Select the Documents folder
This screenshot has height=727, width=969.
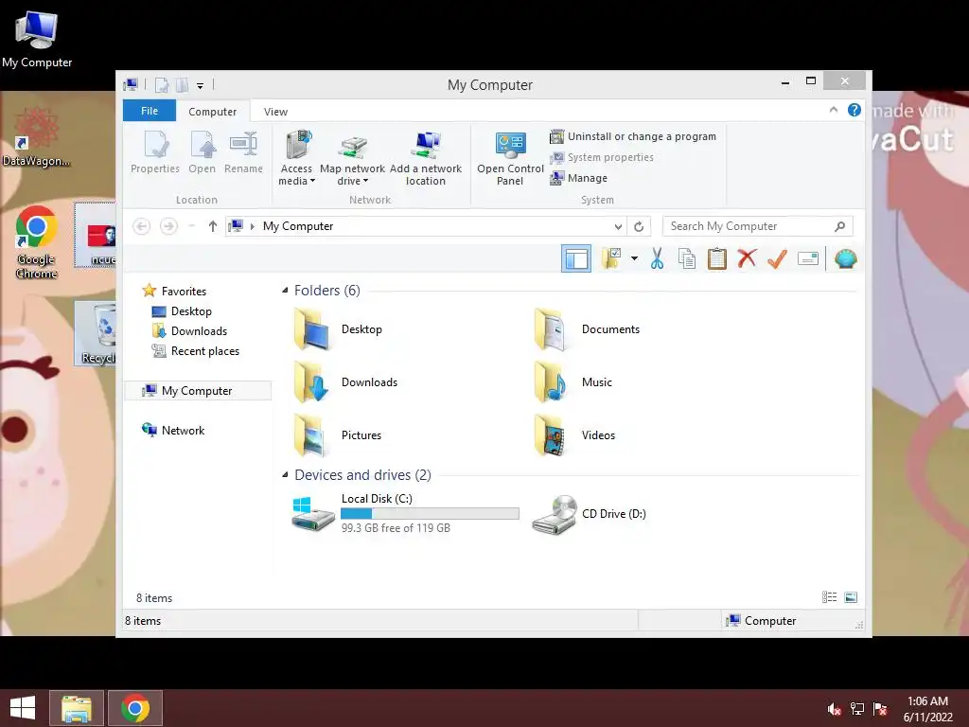coord(587,329)
